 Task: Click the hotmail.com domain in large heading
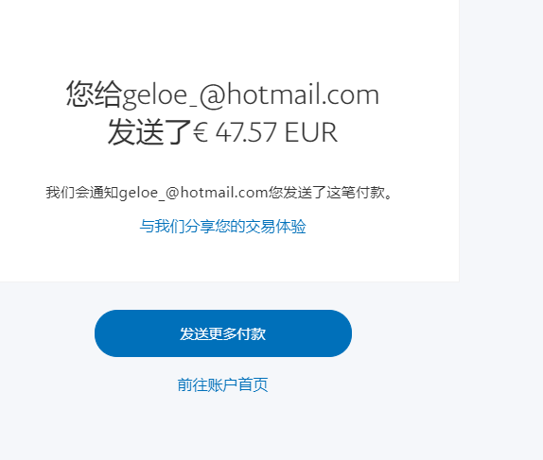pyautogui.click(x=303, y=94)
